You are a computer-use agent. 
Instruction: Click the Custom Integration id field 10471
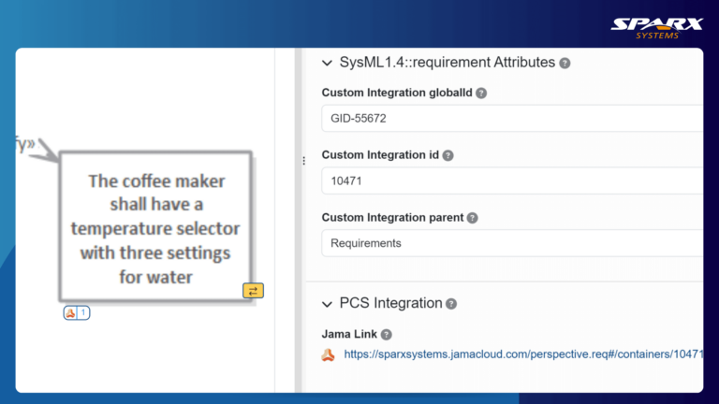pyautogui.click(x=512, y=180)
